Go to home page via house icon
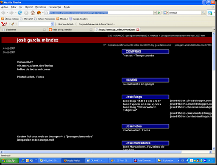 pyautogui.click(x=33, y=13)
